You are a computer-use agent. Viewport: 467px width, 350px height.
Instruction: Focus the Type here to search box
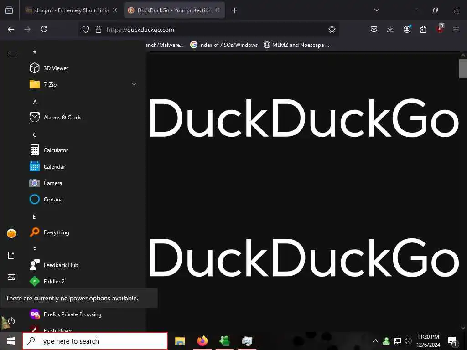pyautogui.click(x=95, y=341)
